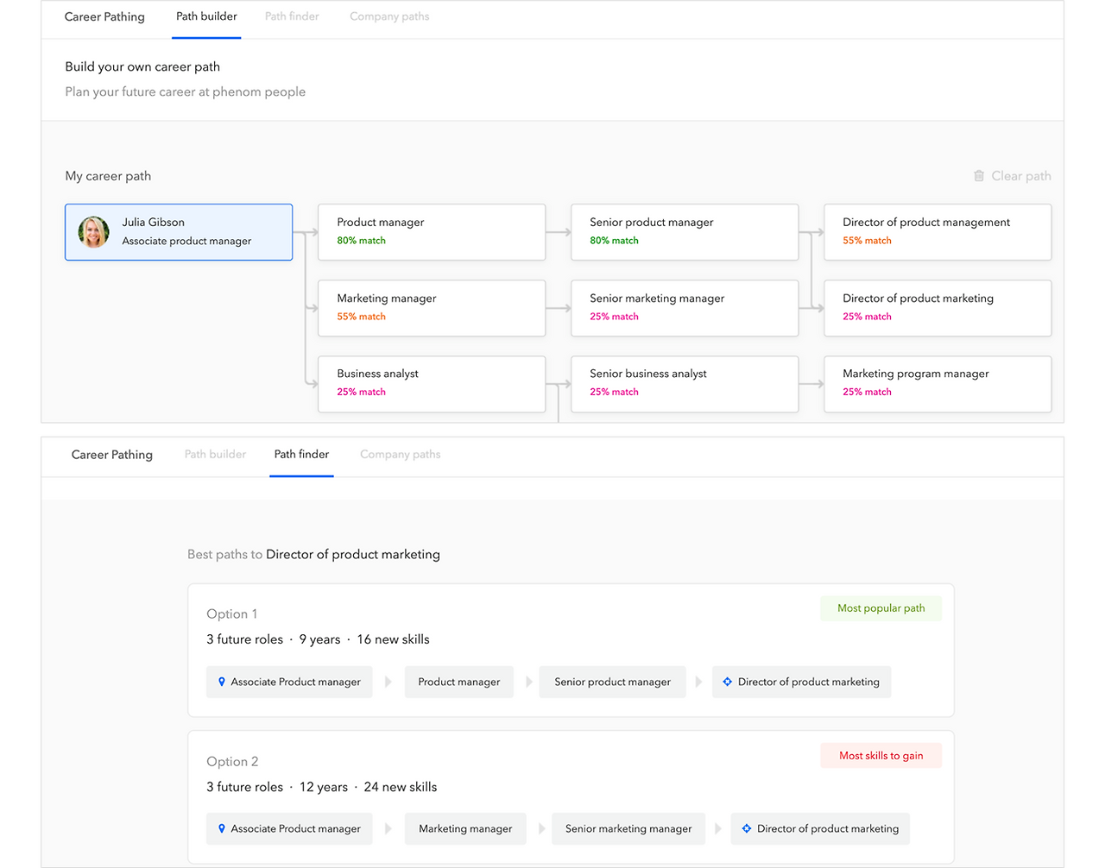Choose the Senior marketing manager card
Viewport: 1105px width, 868px height.
click(x=685, y=308)
